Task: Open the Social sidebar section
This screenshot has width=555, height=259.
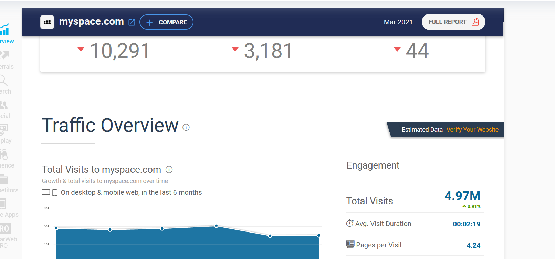Action: 4,109
